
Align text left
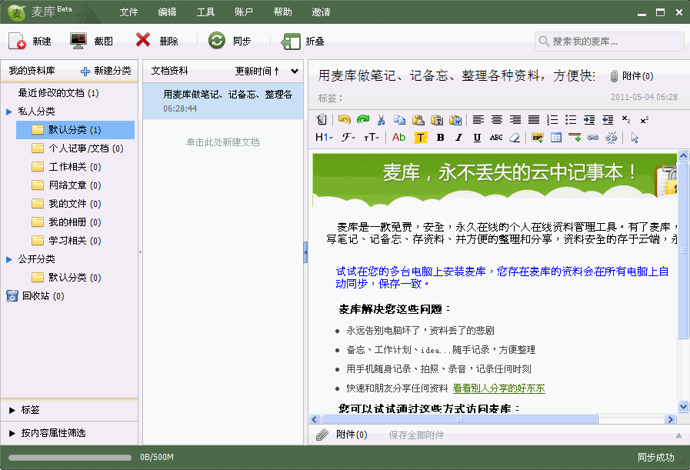point(478,120)
